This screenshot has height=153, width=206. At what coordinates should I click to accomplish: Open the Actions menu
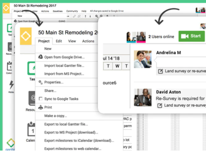88,41
